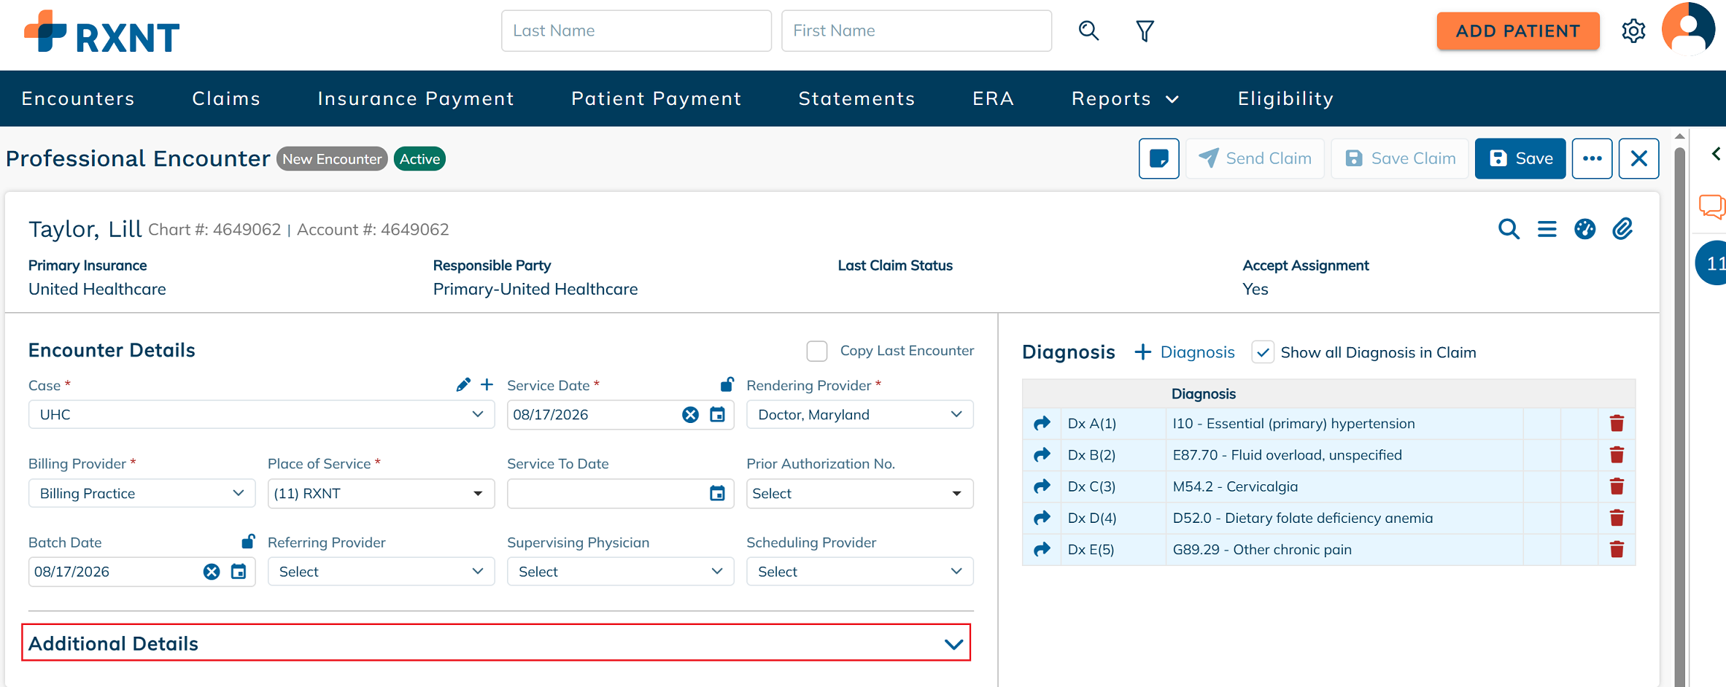Click the patient search magnifier icon

click(x=1088, y=31)
